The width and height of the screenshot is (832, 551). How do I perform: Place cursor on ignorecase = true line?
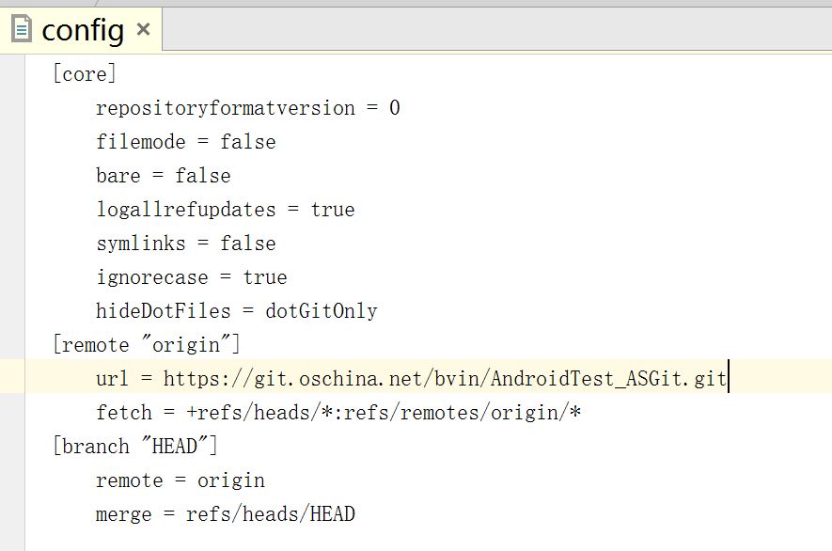[x=191, y=277]
